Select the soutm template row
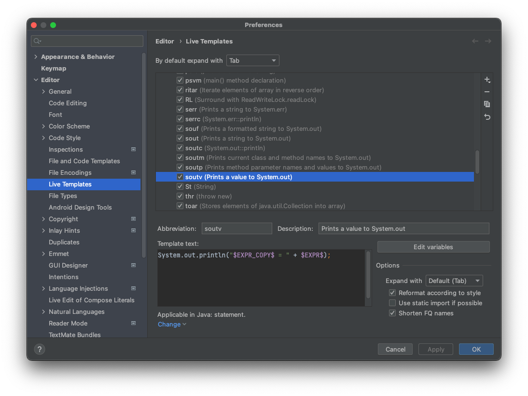The image size is (528, 396). [x=315, y=158]
